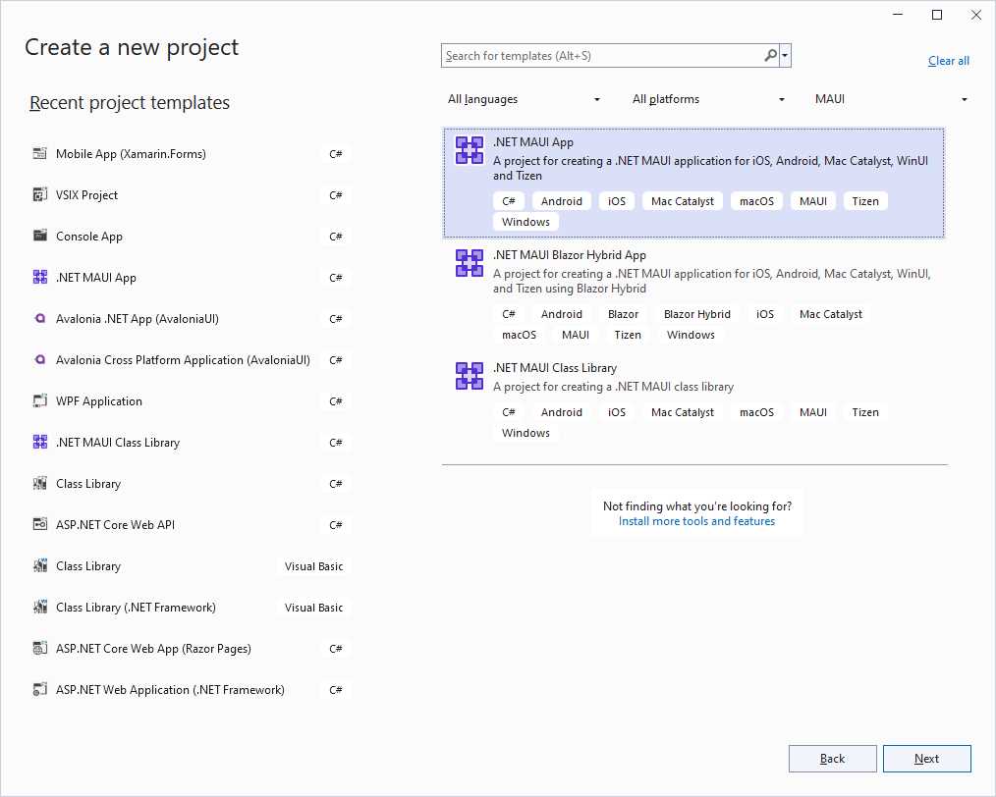The width and height of the screenshot is (996, 797).
Task: Click the Visual Basic tag on Class Library row
Action: [x=313, y=566]
